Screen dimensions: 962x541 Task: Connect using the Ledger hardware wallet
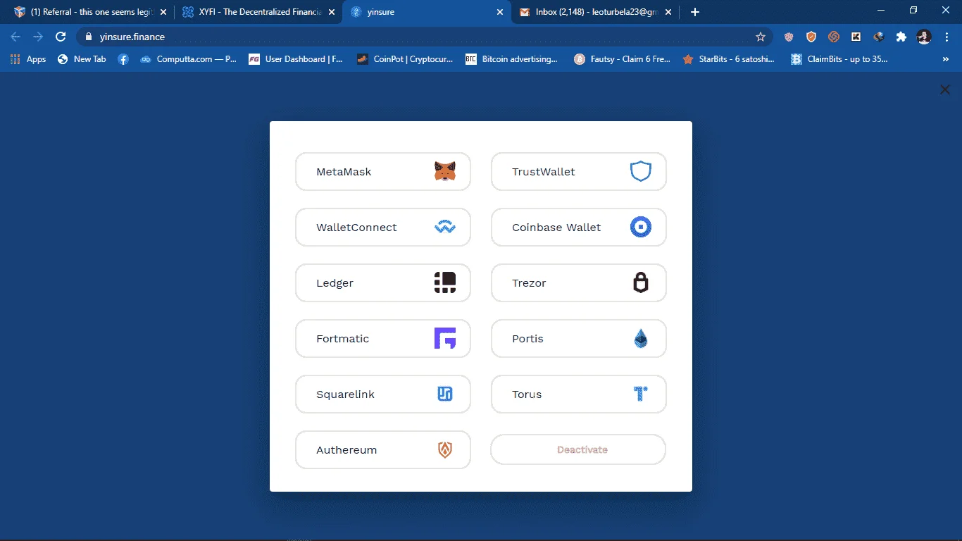[x=383, y=283]
